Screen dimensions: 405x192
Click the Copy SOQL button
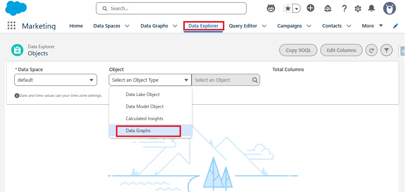[x=298, y=50]
